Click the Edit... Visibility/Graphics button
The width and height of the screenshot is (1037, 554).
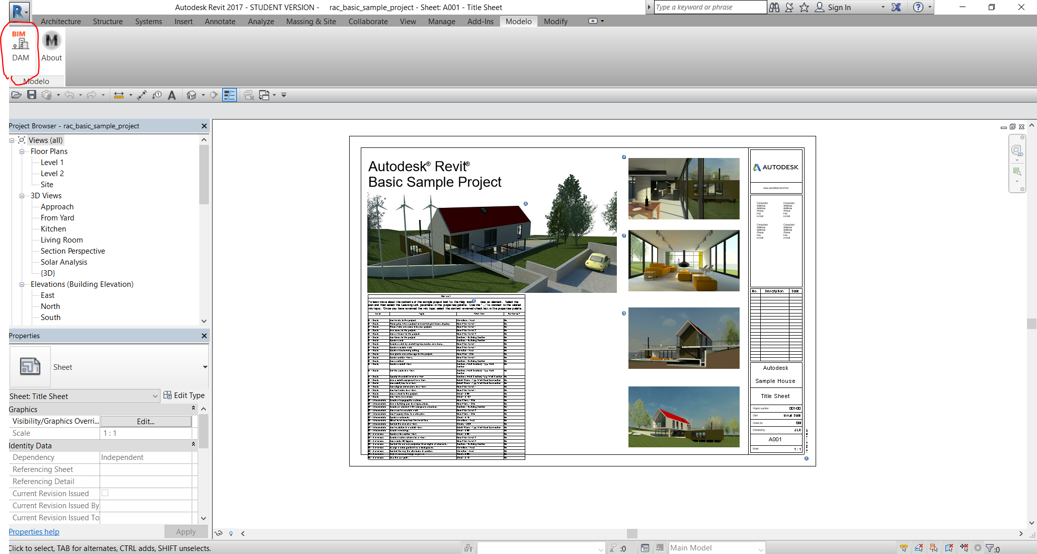coord(146,421)
